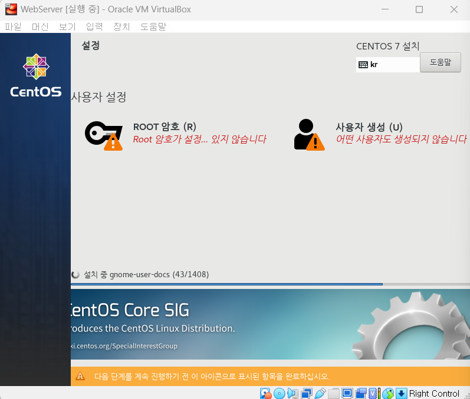Open the 파일 menu

pyautogui.click(x=13, y=26)
